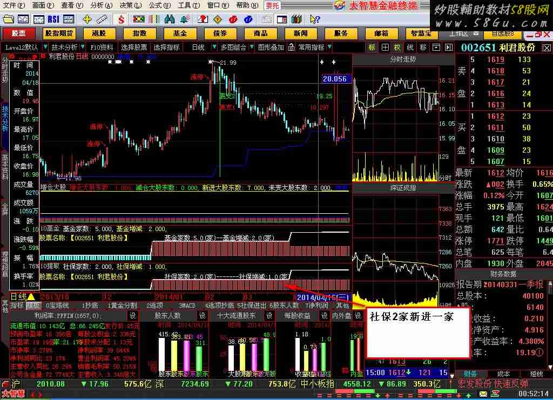Switch to the 6股东人数 indicator tab

[x=284, y=306]
